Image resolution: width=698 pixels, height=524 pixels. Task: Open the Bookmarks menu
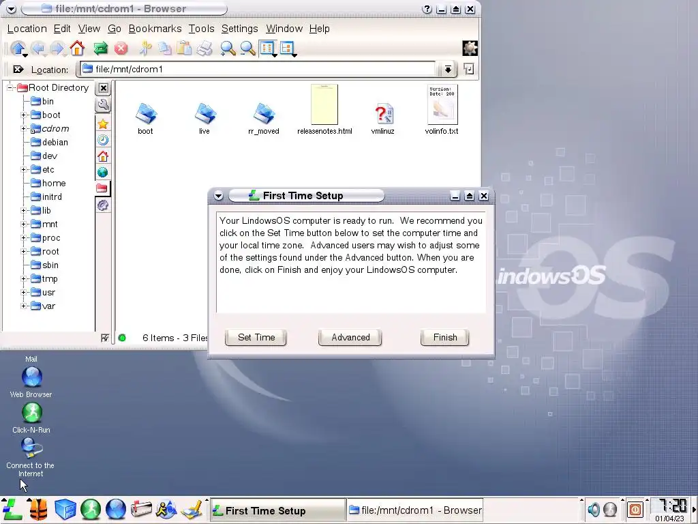tap(155, 29)
